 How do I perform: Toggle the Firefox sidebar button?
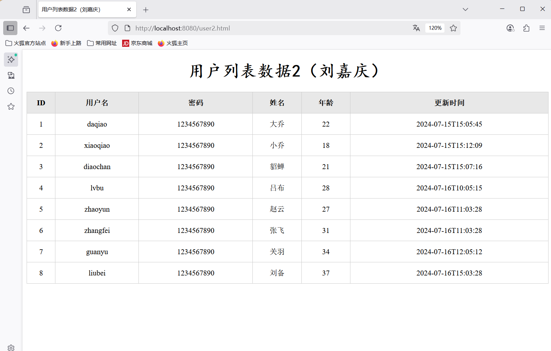10,28
